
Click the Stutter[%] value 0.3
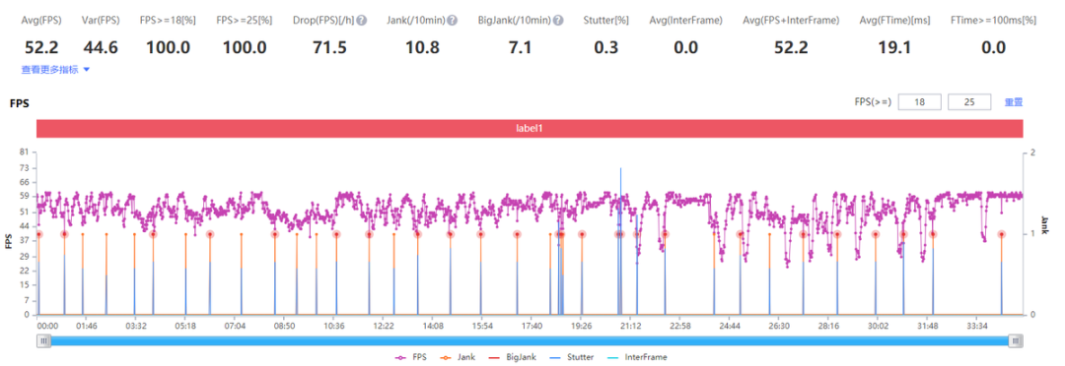tap(605, 47)
